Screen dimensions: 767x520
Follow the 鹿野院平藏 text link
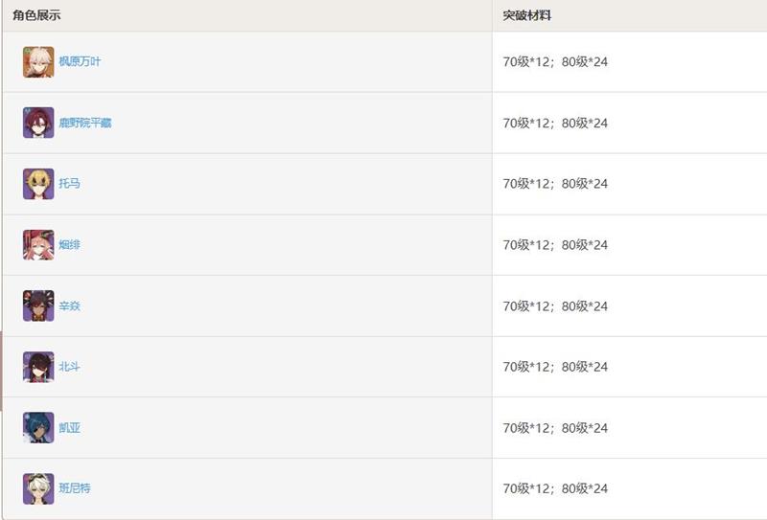(85, 123)
